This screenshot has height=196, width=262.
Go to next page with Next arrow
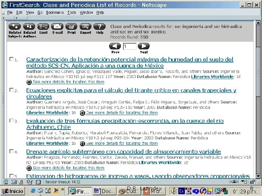(144, 46)
